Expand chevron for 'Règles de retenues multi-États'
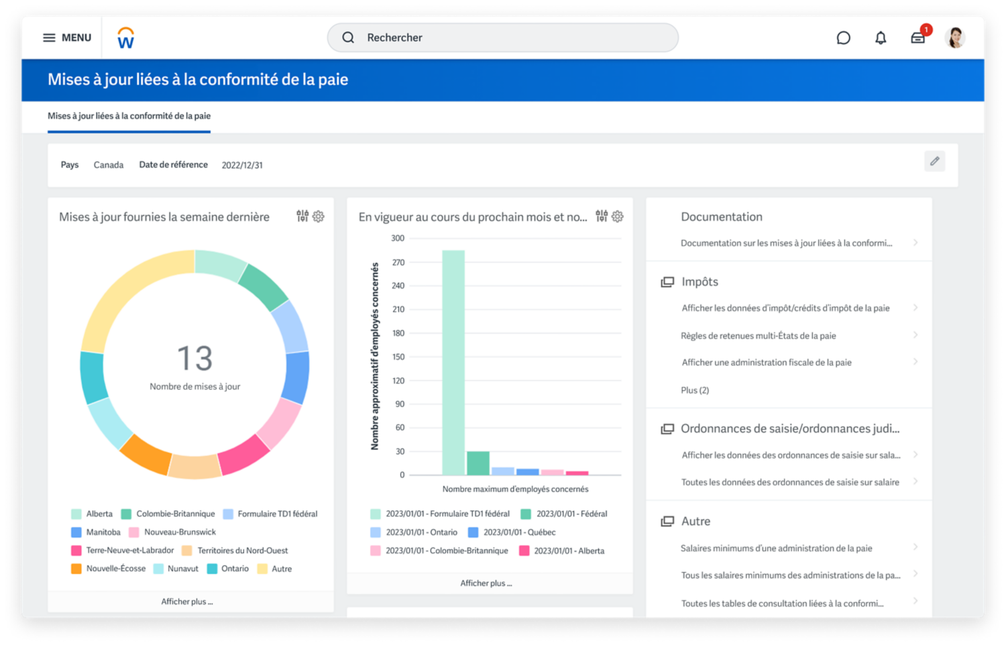Image resolution: width=1006 pixels, height=645 pixels. point(915,335)
